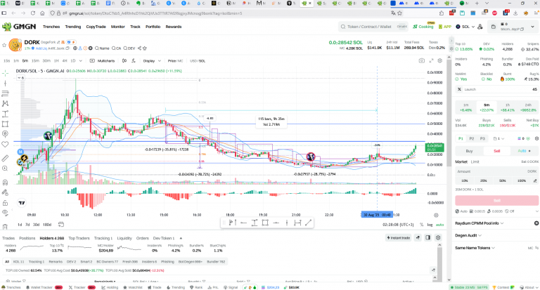Toggle log scale on chart
This screenshot has width=540, height=290.
[430, 225]
